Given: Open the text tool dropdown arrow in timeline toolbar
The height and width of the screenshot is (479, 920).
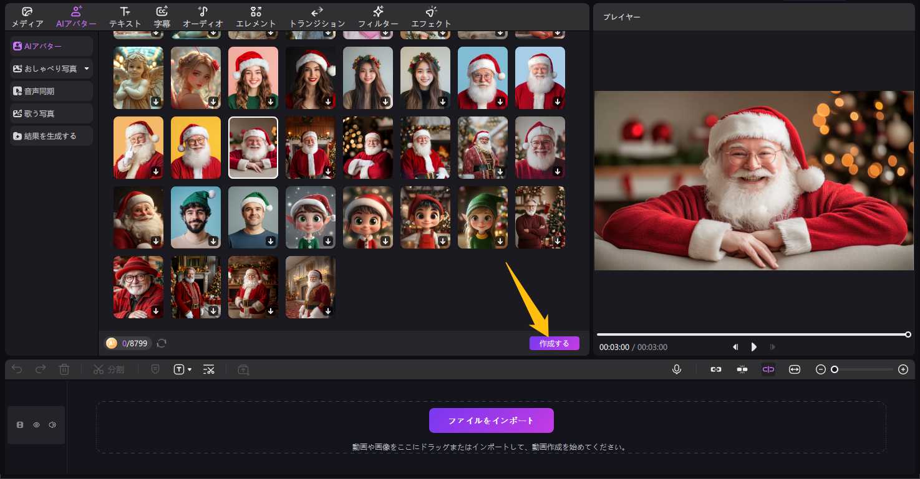Looking at the screenshot, I should 190,370.
